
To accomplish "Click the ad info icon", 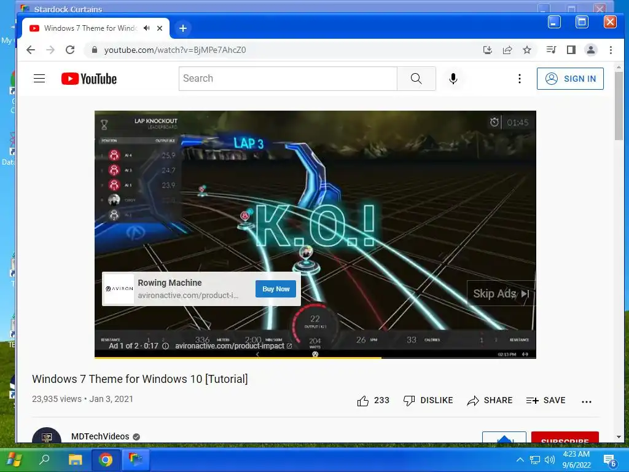I will pyautogui.click(x=165, y=346).
